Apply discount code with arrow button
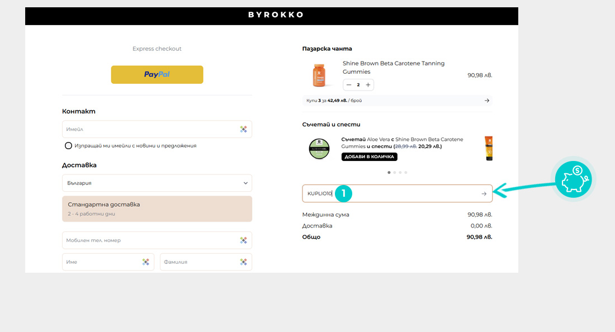 click(x=484, y=193)
